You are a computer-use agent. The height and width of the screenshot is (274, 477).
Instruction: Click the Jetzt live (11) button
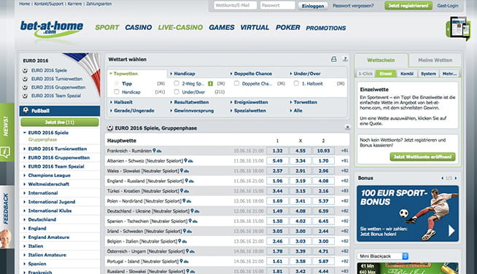(x=60, y=122)
